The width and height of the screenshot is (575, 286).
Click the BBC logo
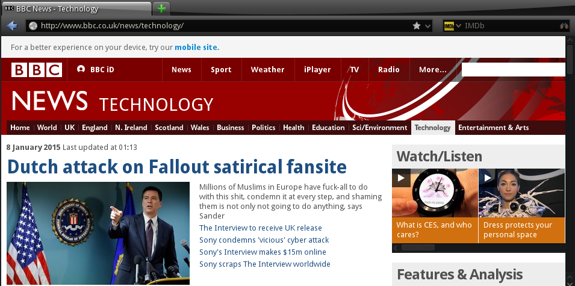point(37,70)
